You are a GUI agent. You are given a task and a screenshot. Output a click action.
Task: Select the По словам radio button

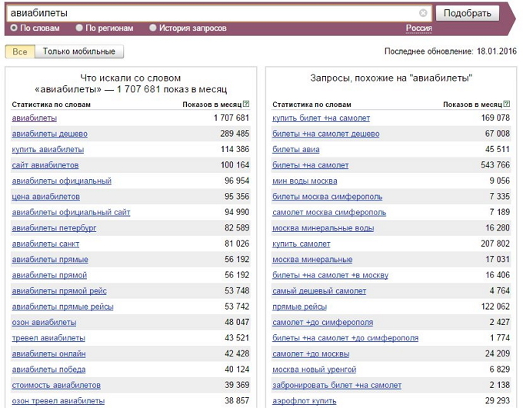pyautogui.click(x=14, y=28)
